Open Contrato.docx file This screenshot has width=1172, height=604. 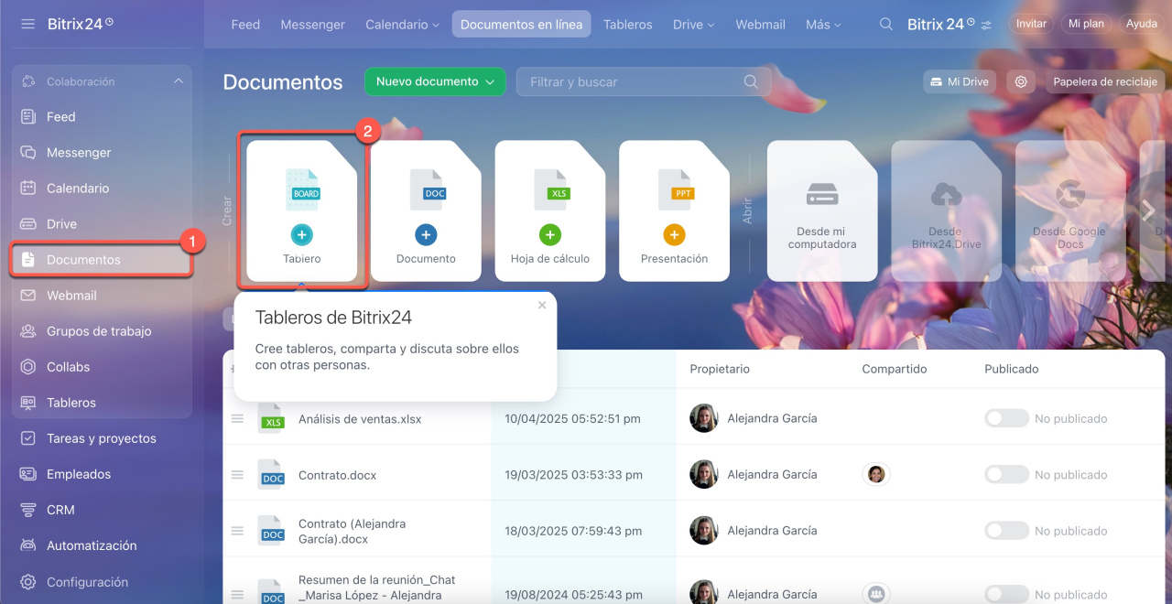tap(337, 476)
